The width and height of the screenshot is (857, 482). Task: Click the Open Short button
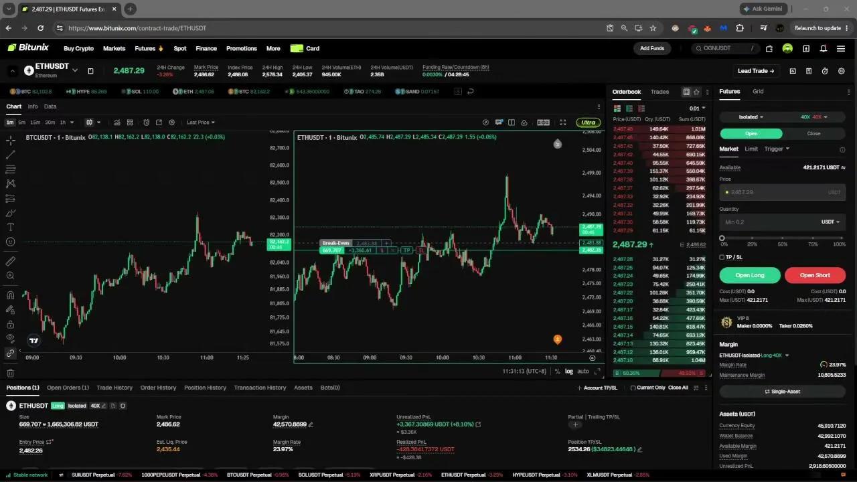coord(815,275)
